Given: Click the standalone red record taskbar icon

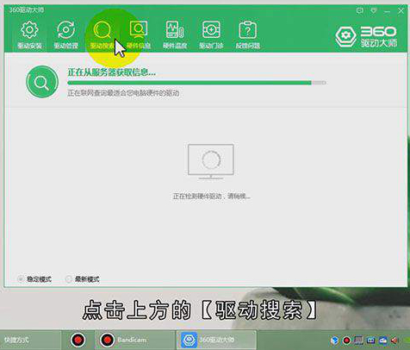Looking at the screenshot, I should click(x=78, y=340).
